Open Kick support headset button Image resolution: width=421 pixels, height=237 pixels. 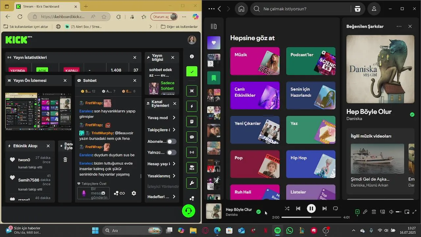coord(189,211)
